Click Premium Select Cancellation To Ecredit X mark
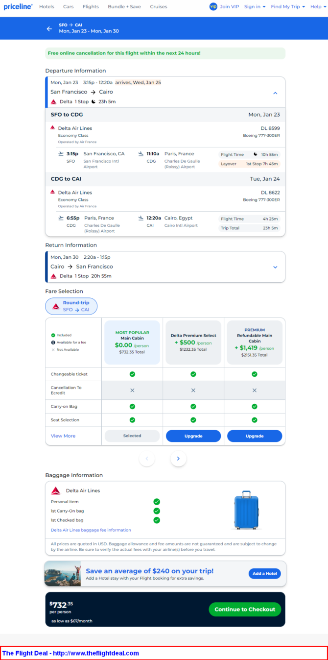This screenshot has height=660, width=328. tap(193, 391)
